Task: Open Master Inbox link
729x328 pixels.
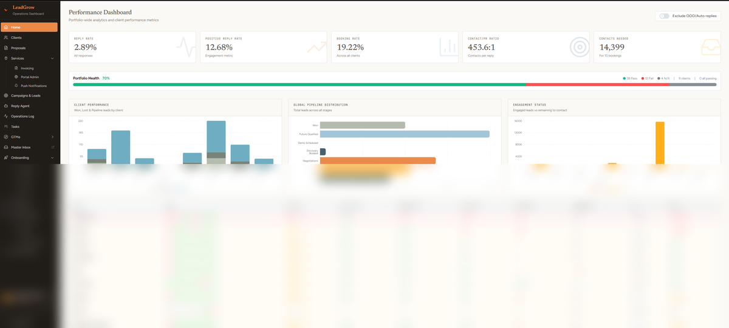Action: [x=29, y=147]
